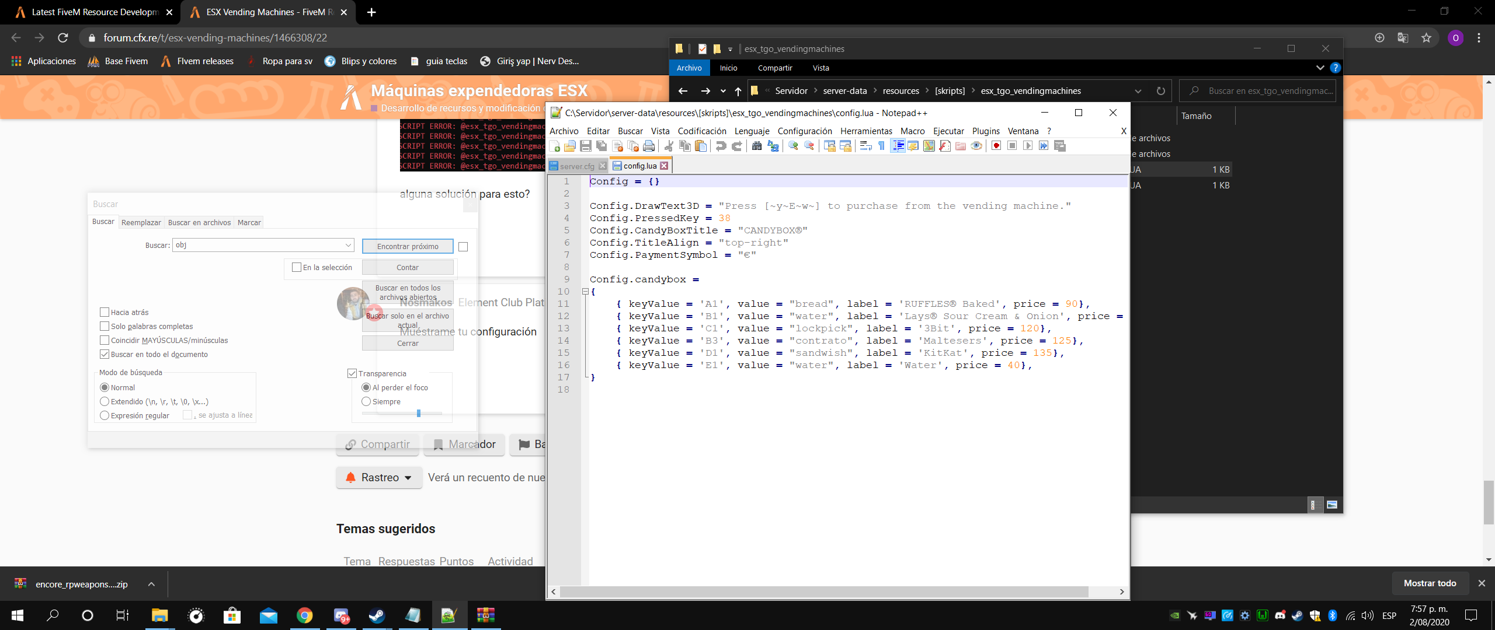
Task: Adjust the transparency slider handle
Action: [419, 414]
